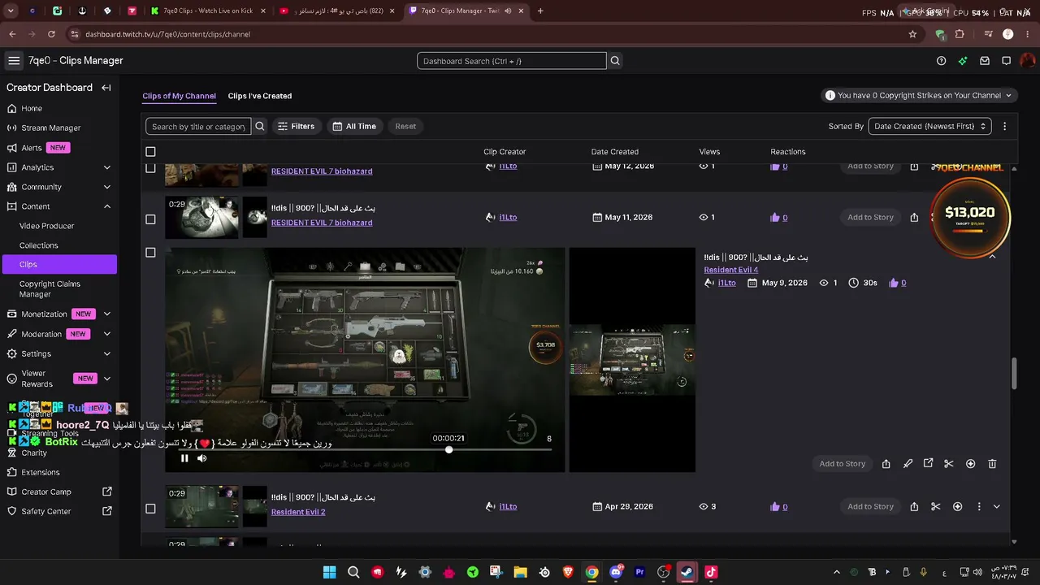
Task: Share the May 11 RESIDENT EVIL 7 clip
Action: coord(914,218)
